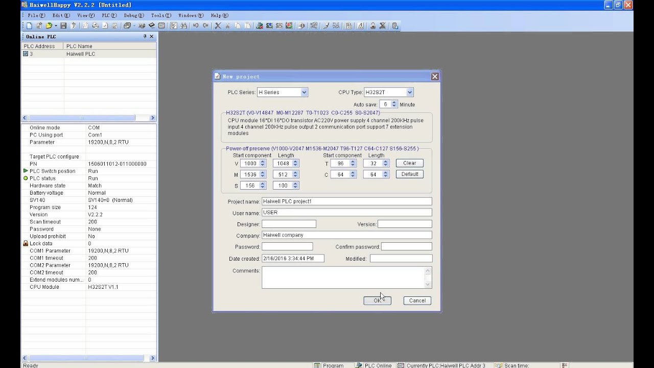This screenshot has width=654, height=368.
Task: Click the Designer input field
Action: pos(289,224)
